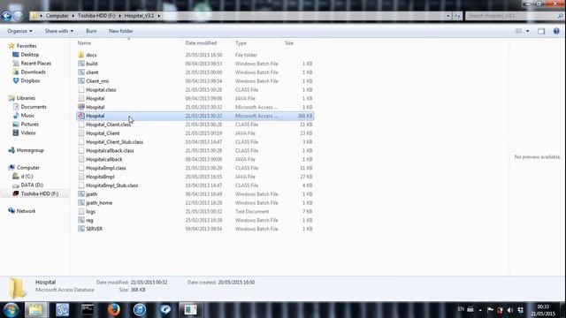
Task: Select the SERVER batch file
Action: (95, 229)
